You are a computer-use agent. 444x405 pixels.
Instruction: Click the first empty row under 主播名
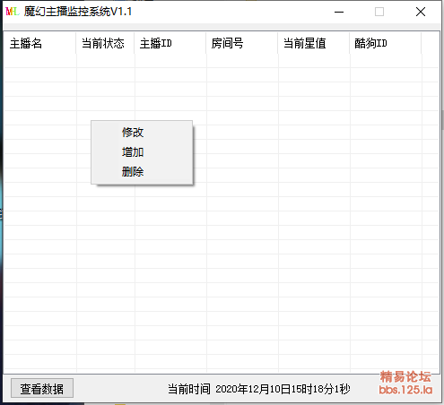40,61
